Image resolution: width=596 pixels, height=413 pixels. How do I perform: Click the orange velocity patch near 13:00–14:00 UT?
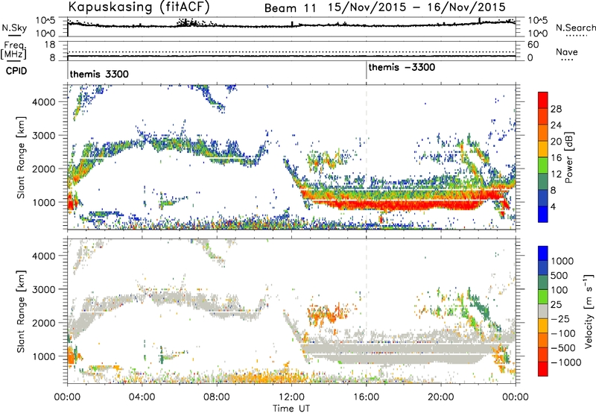(x=327, y=313)
